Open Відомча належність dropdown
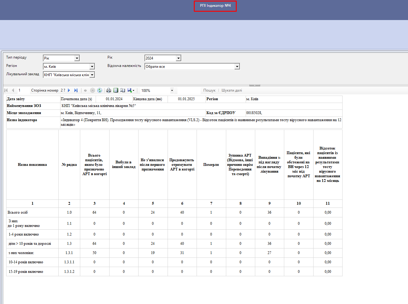Image resolution: width=408 pixels, height=304 pixels. 237,66
